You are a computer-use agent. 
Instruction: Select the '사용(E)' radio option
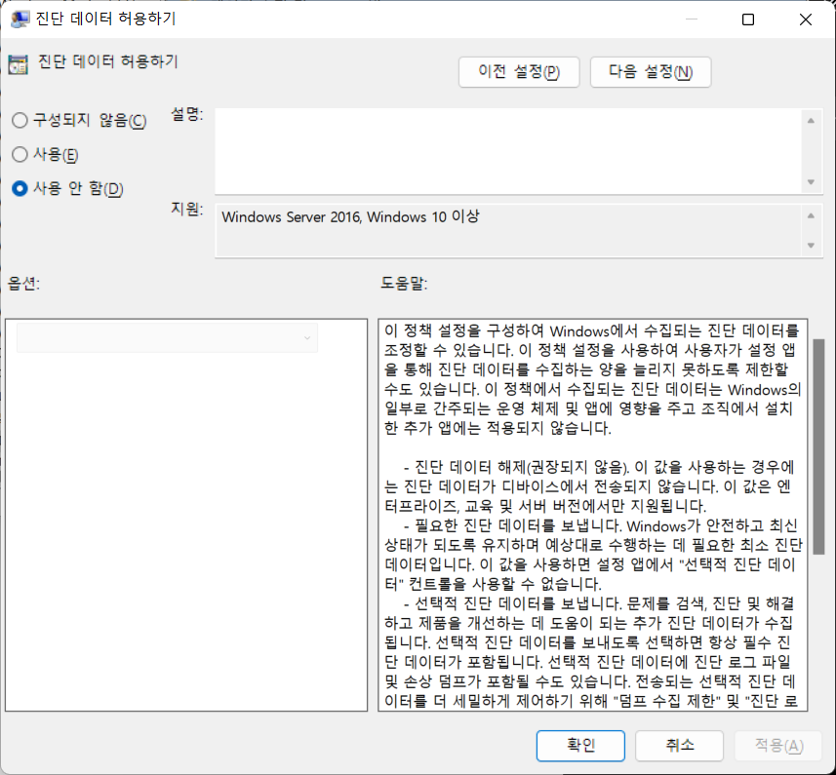[45, 155]
